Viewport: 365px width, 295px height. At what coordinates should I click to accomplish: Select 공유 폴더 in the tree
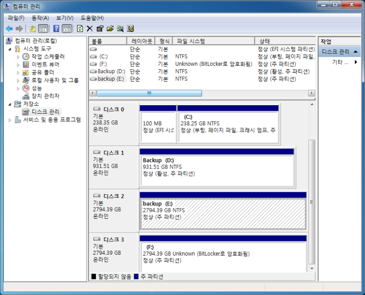click(43, 72)
